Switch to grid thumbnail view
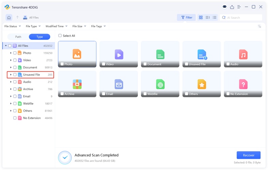Image resolution: width=268 pixels, height=170 pixels. pyautogui.click(x=201, y=17)
